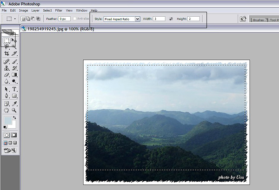Select the Clone Stamp tool
Image resolution: width=279 pixels, height=190 pixels.
7,68
